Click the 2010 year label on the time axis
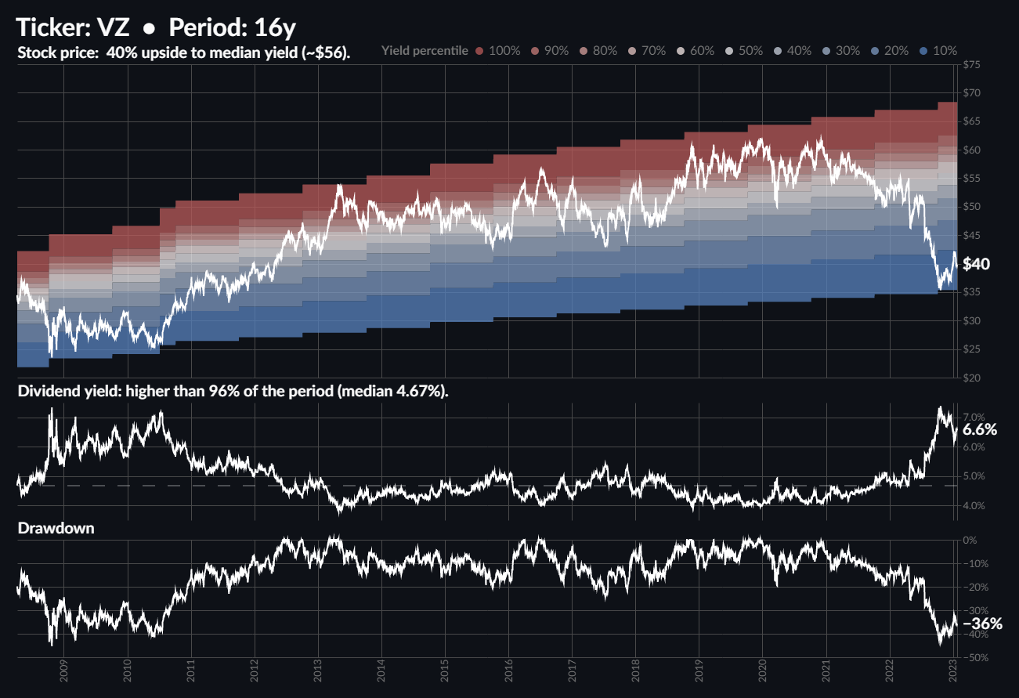The image size is (1019, 698). point(128,672)
